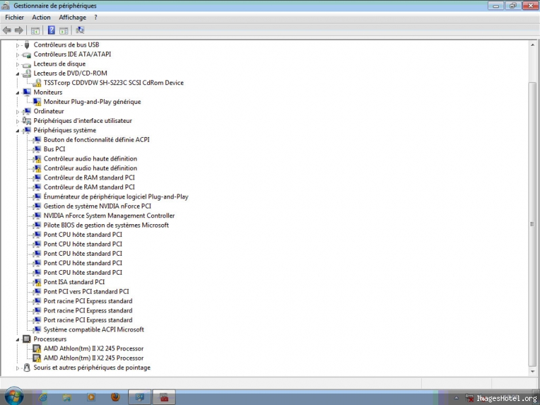Click the Bus PCI device icon
540x405 pixels.
[x=37, y=149]
